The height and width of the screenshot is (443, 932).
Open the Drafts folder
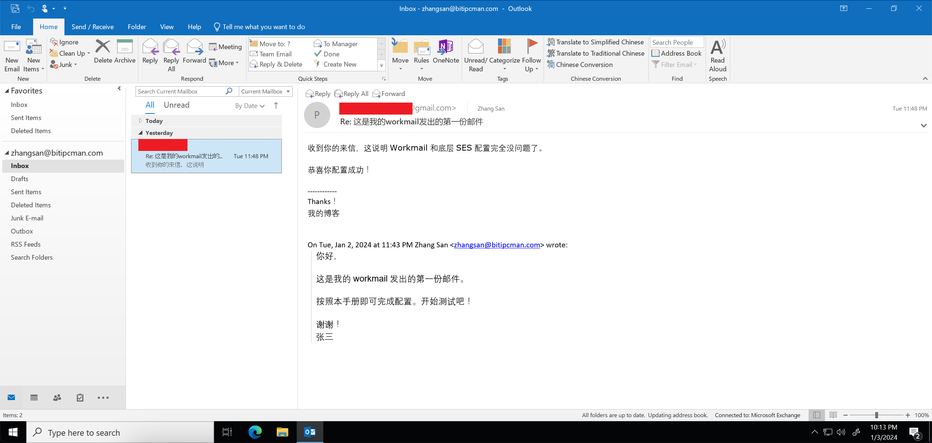pos(20,179)
